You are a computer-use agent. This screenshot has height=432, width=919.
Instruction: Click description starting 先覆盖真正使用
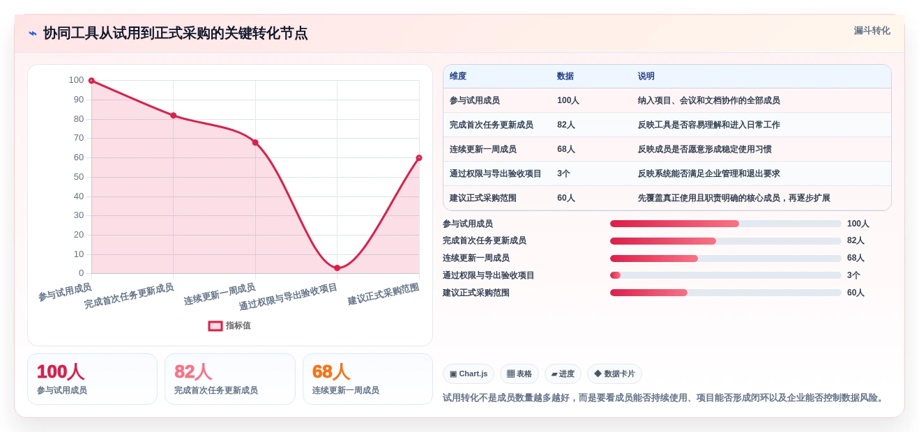click(734, 198)
